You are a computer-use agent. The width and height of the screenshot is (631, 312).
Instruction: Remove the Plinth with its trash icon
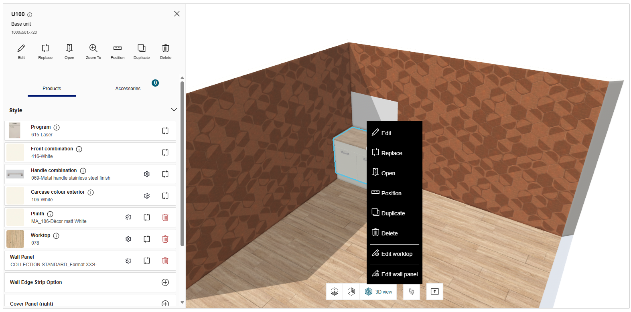(165, 217)
